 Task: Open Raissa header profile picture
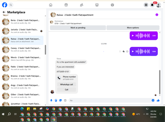pos(53,15)
